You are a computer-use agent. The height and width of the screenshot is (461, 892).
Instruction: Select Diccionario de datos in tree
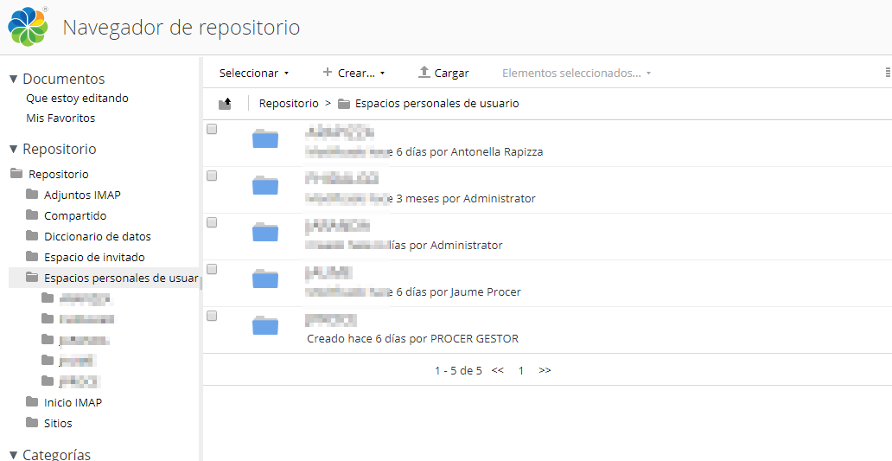[x=98, y=236]
